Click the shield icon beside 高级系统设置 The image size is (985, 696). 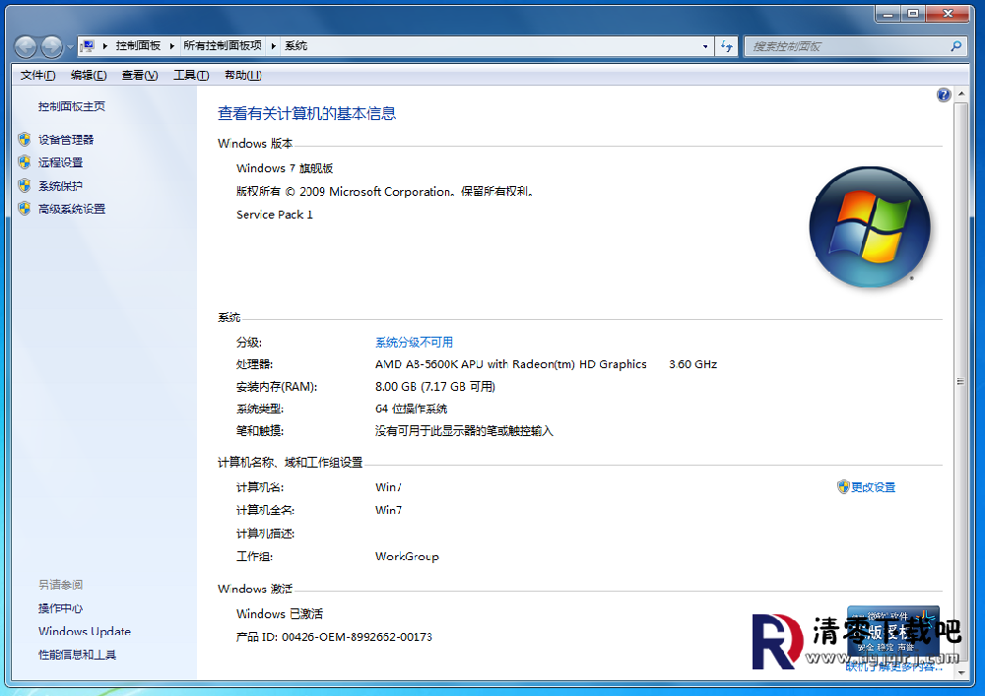tap(25, 209)
